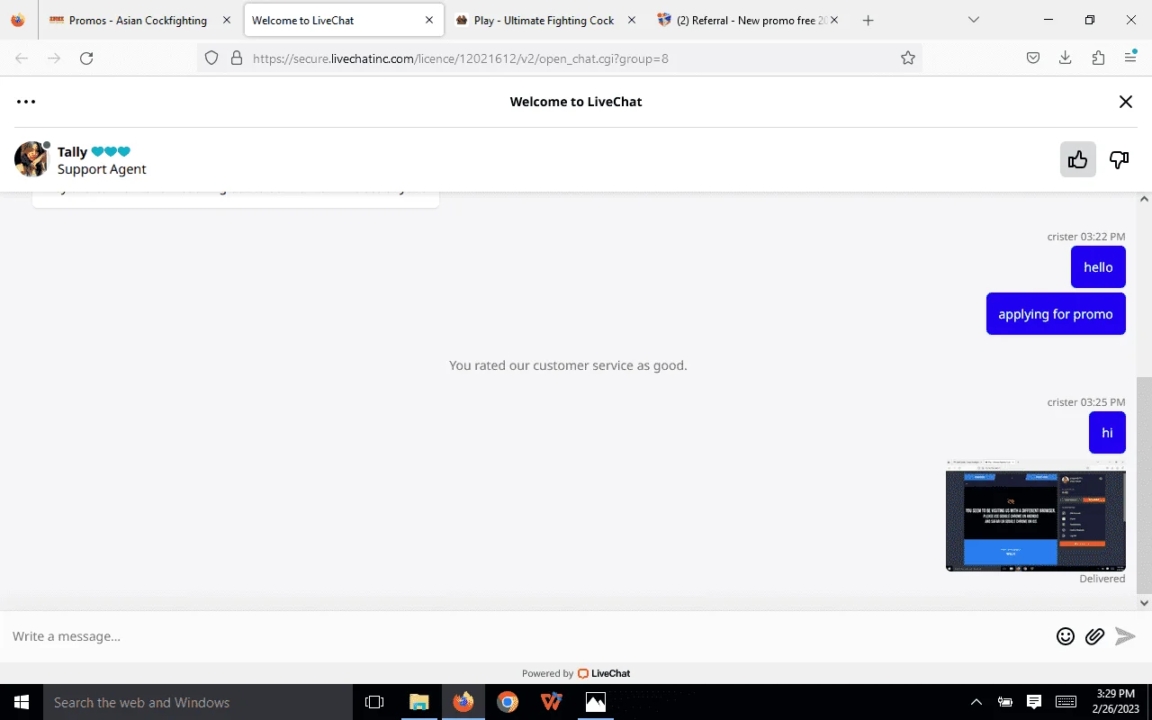1152x720 pixels.
Task: Open the Firefox application menu
Action: point(1130,58)
